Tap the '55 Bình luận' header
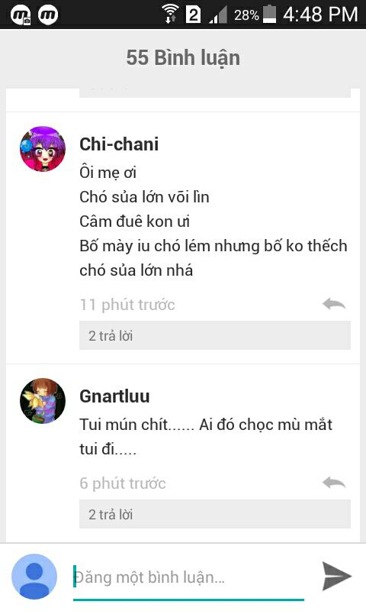 [x=183, y=58]
